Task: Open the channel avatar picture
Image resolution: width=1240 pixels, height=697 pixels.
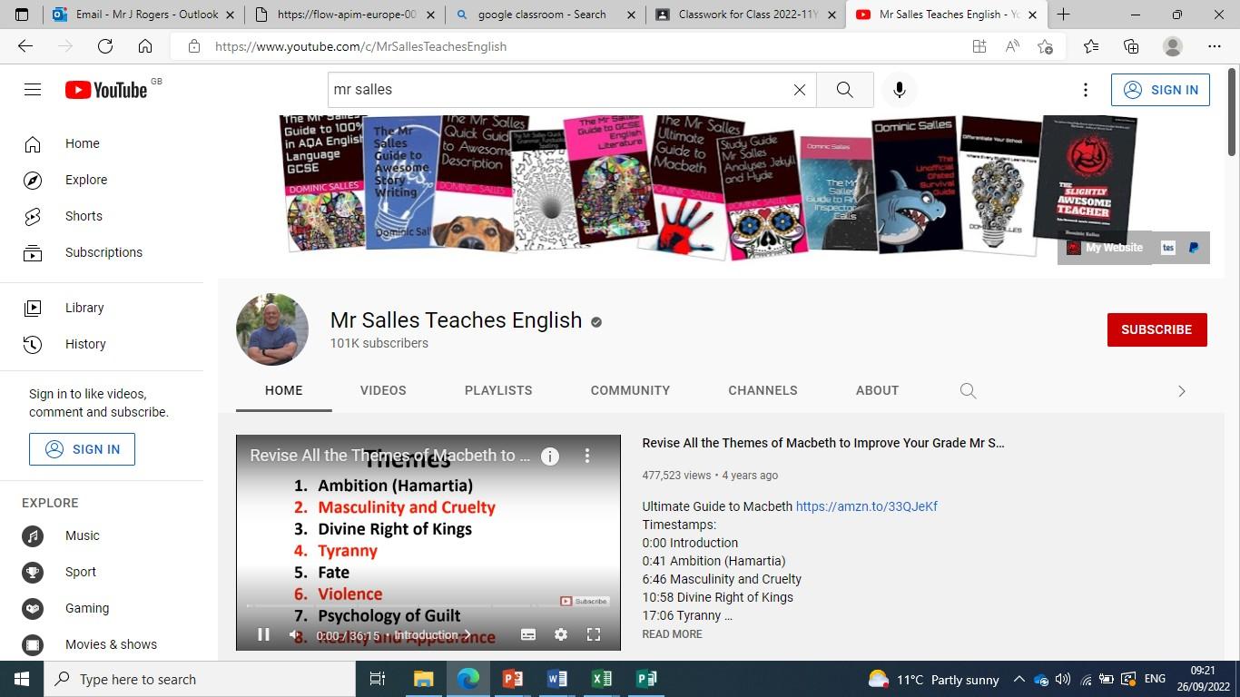Action: click(x=272, y=329)
